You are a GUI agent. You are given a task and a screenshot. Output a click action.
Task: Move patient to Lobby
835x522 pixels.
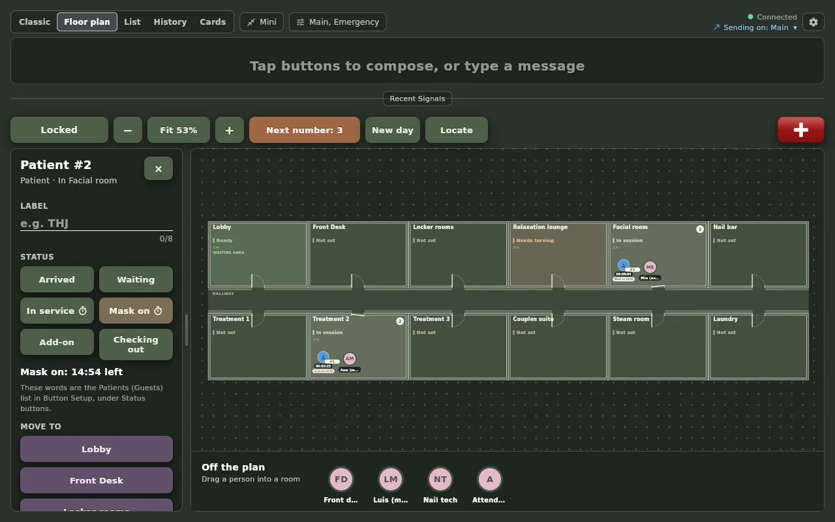[x=97, y=449]
